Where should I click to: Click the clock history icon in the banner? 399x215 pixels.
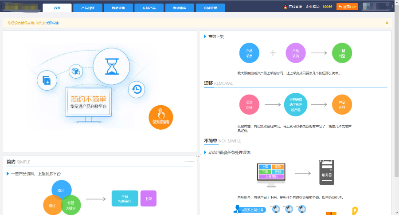137,89
